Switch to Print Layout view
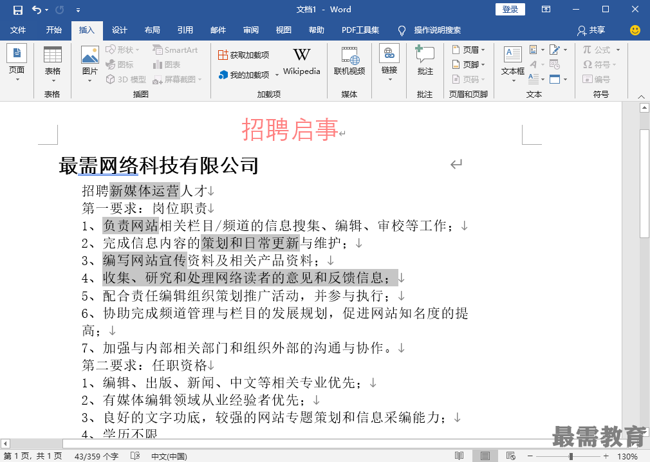Screen dimensions: 650x462 coord(485,456)
